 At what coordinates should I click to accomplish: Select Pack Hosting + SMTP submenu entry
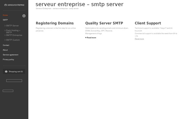(13, 31)
